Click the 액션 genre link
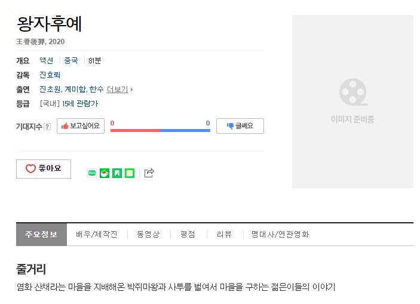 (x=47, y=60)
